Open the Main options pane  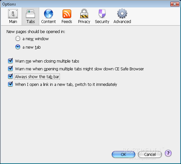(13, 17)
